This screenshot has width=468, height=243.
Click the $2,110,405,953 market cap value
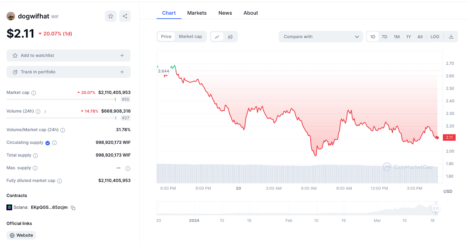tap(114, 92)
